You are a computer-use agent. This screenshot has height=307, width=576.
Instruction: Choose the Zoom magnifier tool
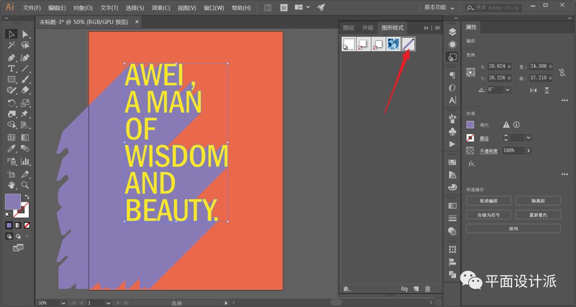coord(25,185)
